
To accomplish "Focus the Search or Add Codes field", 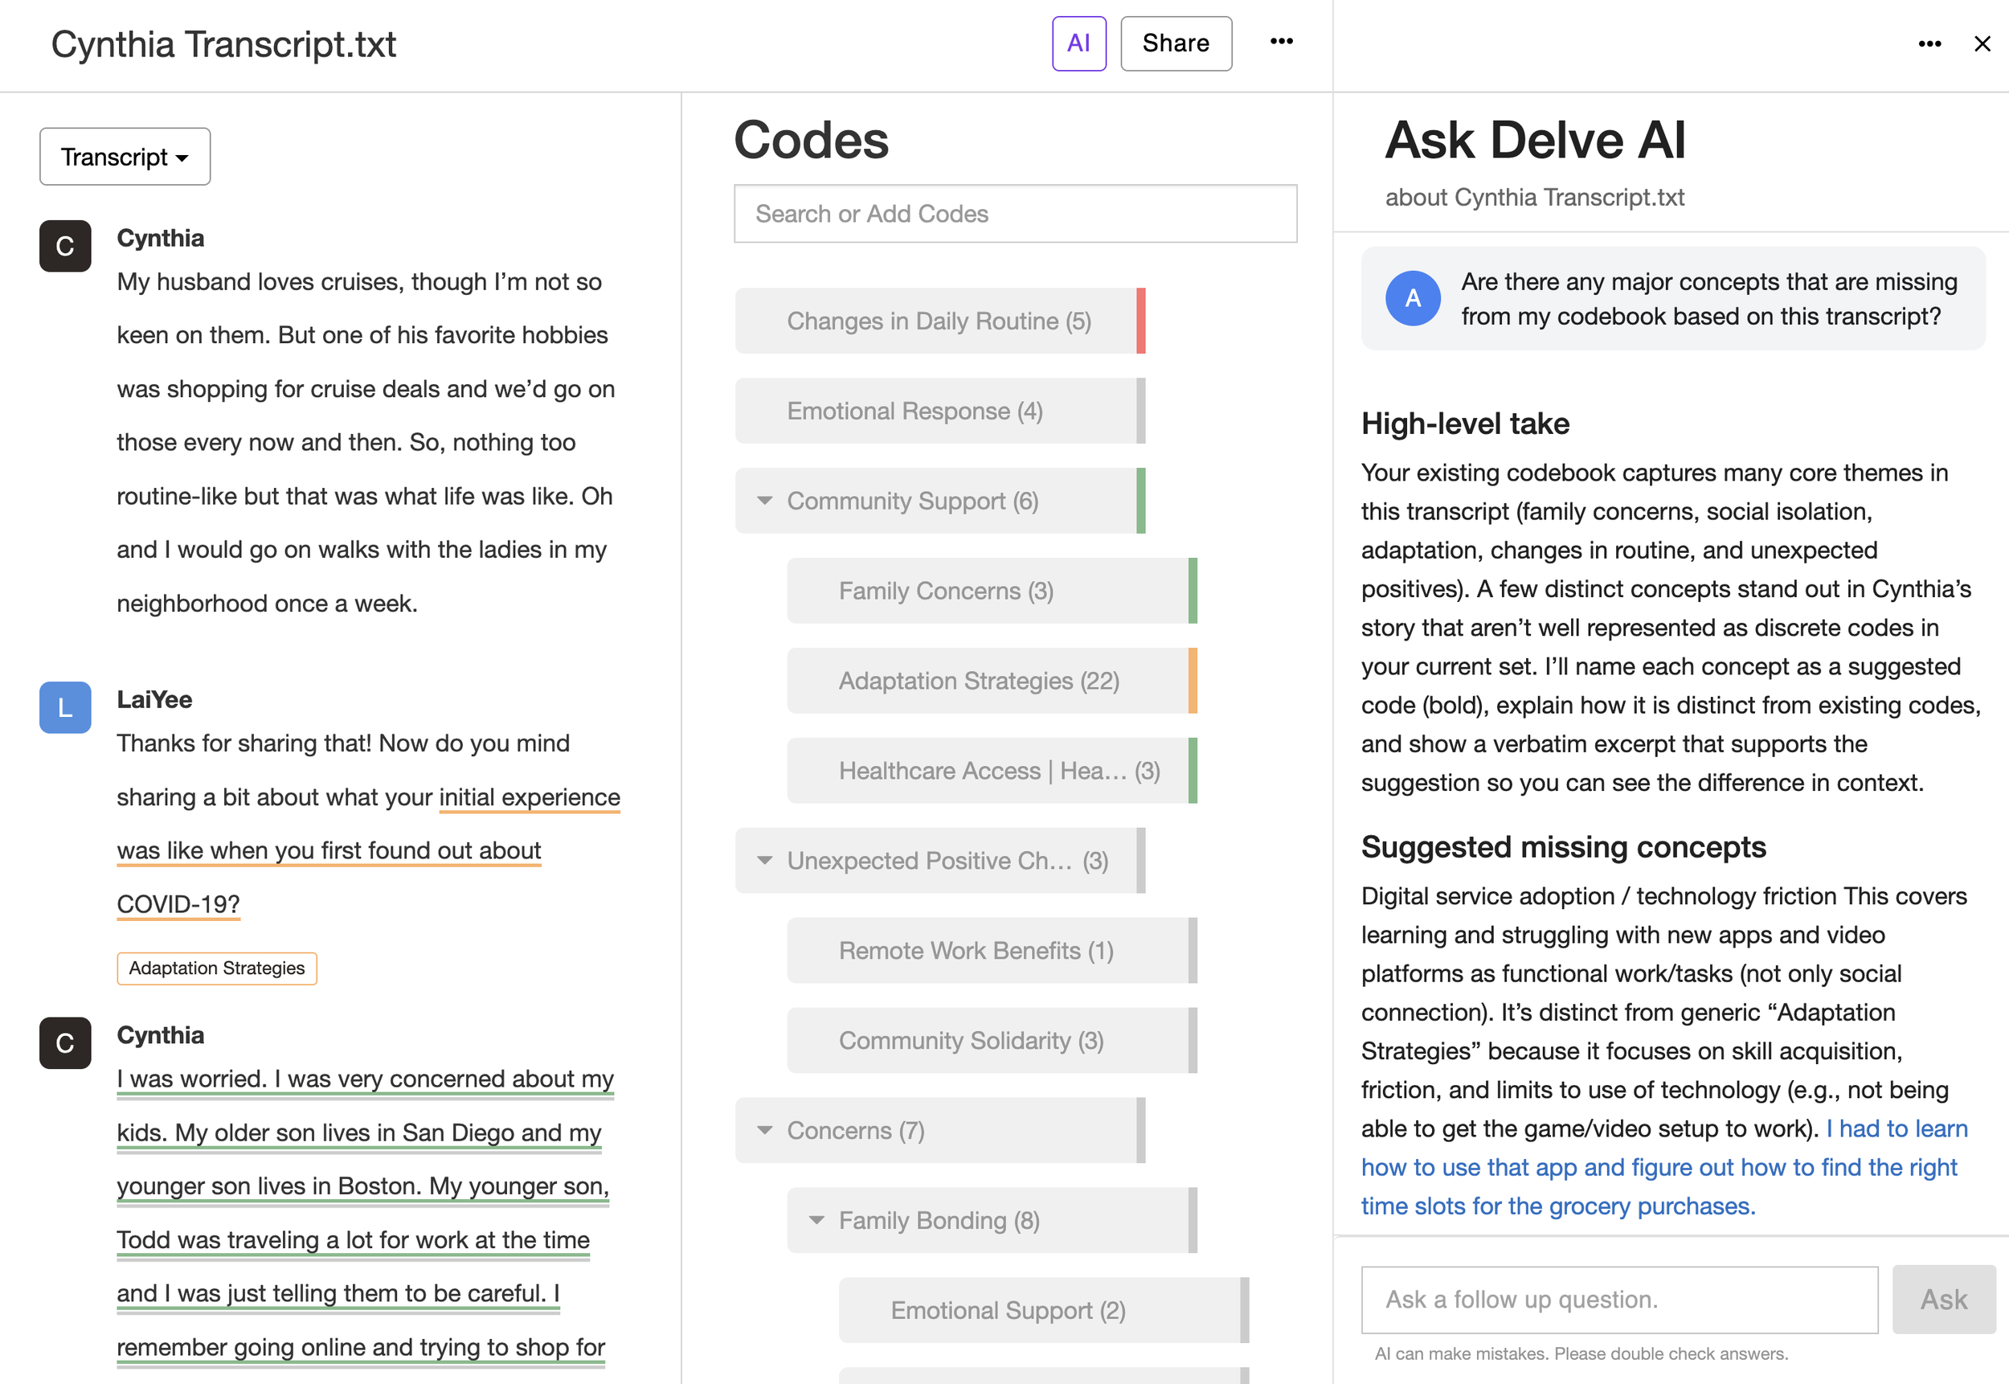I will 1014,213.
